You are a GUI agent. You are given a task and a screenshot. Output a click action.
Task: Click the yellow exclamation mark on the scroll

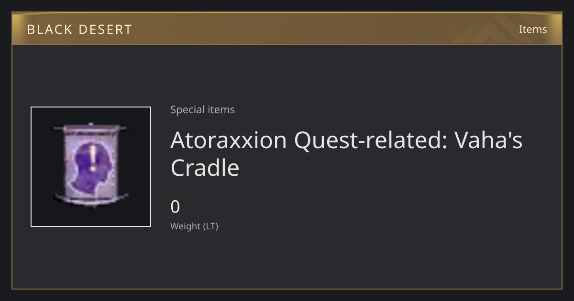tap(92, 159)
